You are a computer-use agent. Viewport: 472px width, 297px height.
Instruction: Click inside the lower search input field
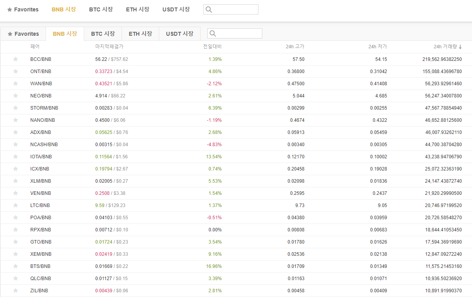pyautogui.click(x=235, y=33)
